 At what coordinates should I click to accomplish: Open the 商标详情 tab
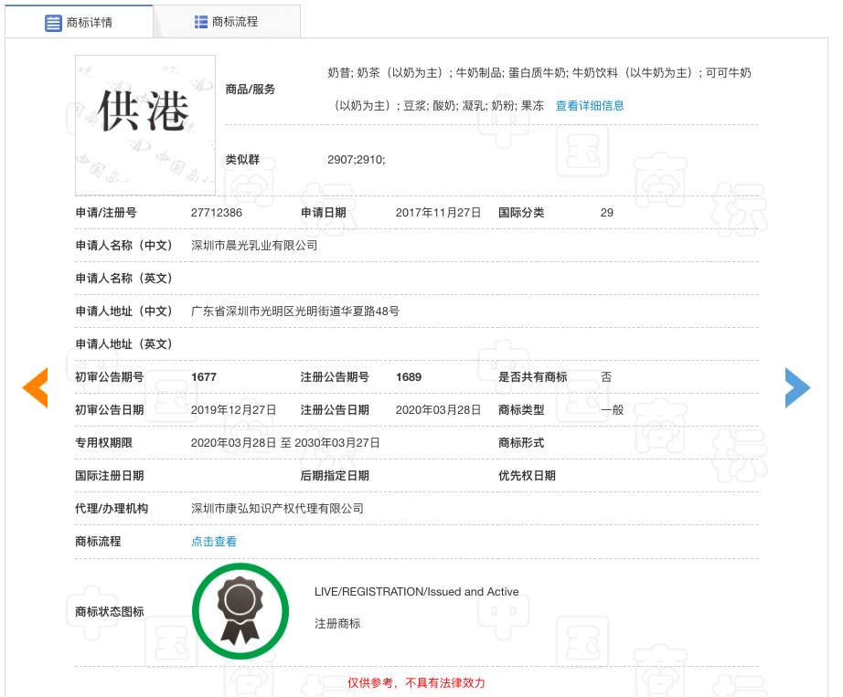coord(79,22)
